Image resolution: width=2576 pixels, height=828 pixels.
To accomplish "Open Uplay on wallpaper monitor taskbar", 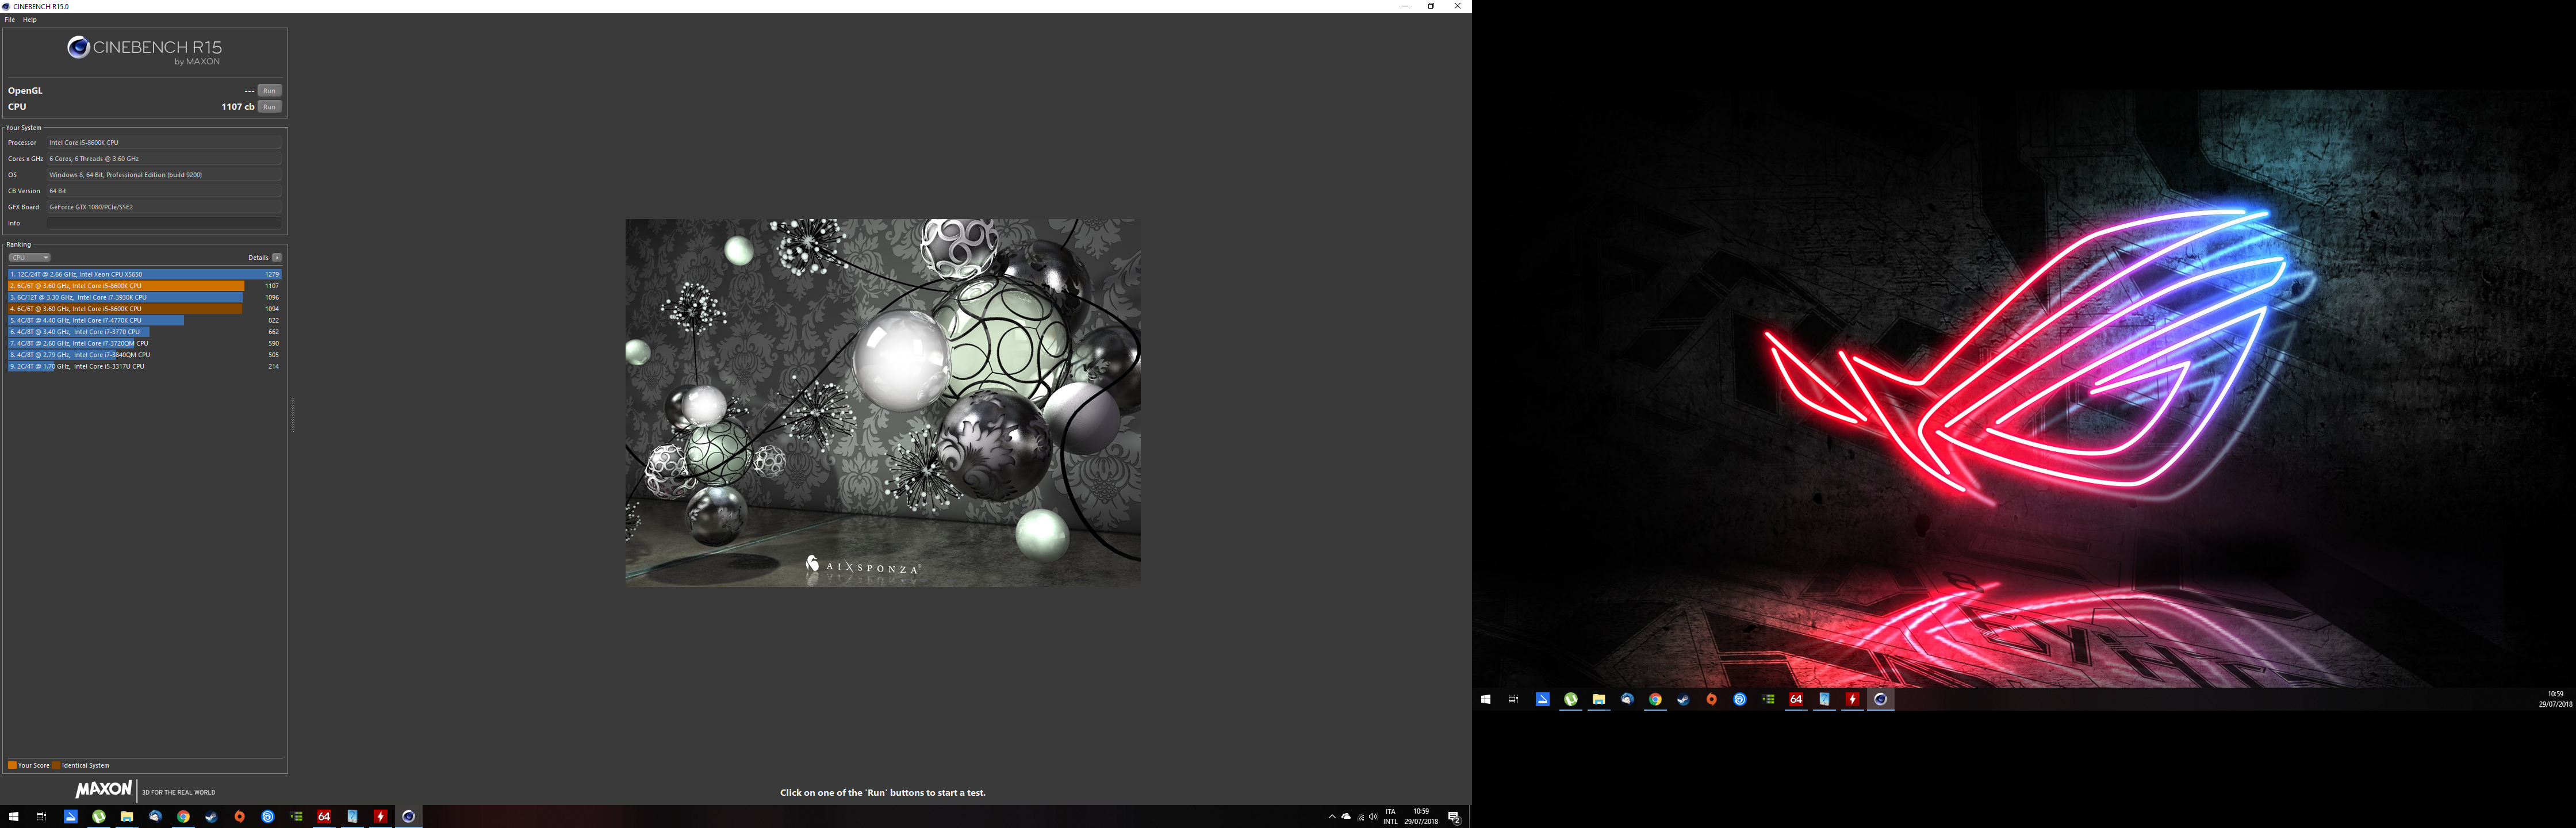I will 1740,699.
